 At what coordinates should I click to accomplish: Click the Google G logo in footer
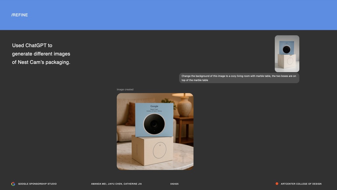click(13, 184)
